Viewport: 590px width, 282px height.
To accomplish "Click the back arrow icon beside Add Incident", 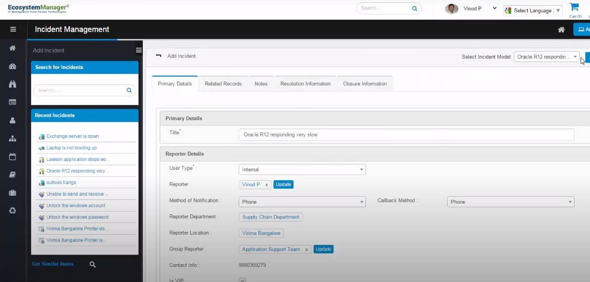I will click(158, 55).
